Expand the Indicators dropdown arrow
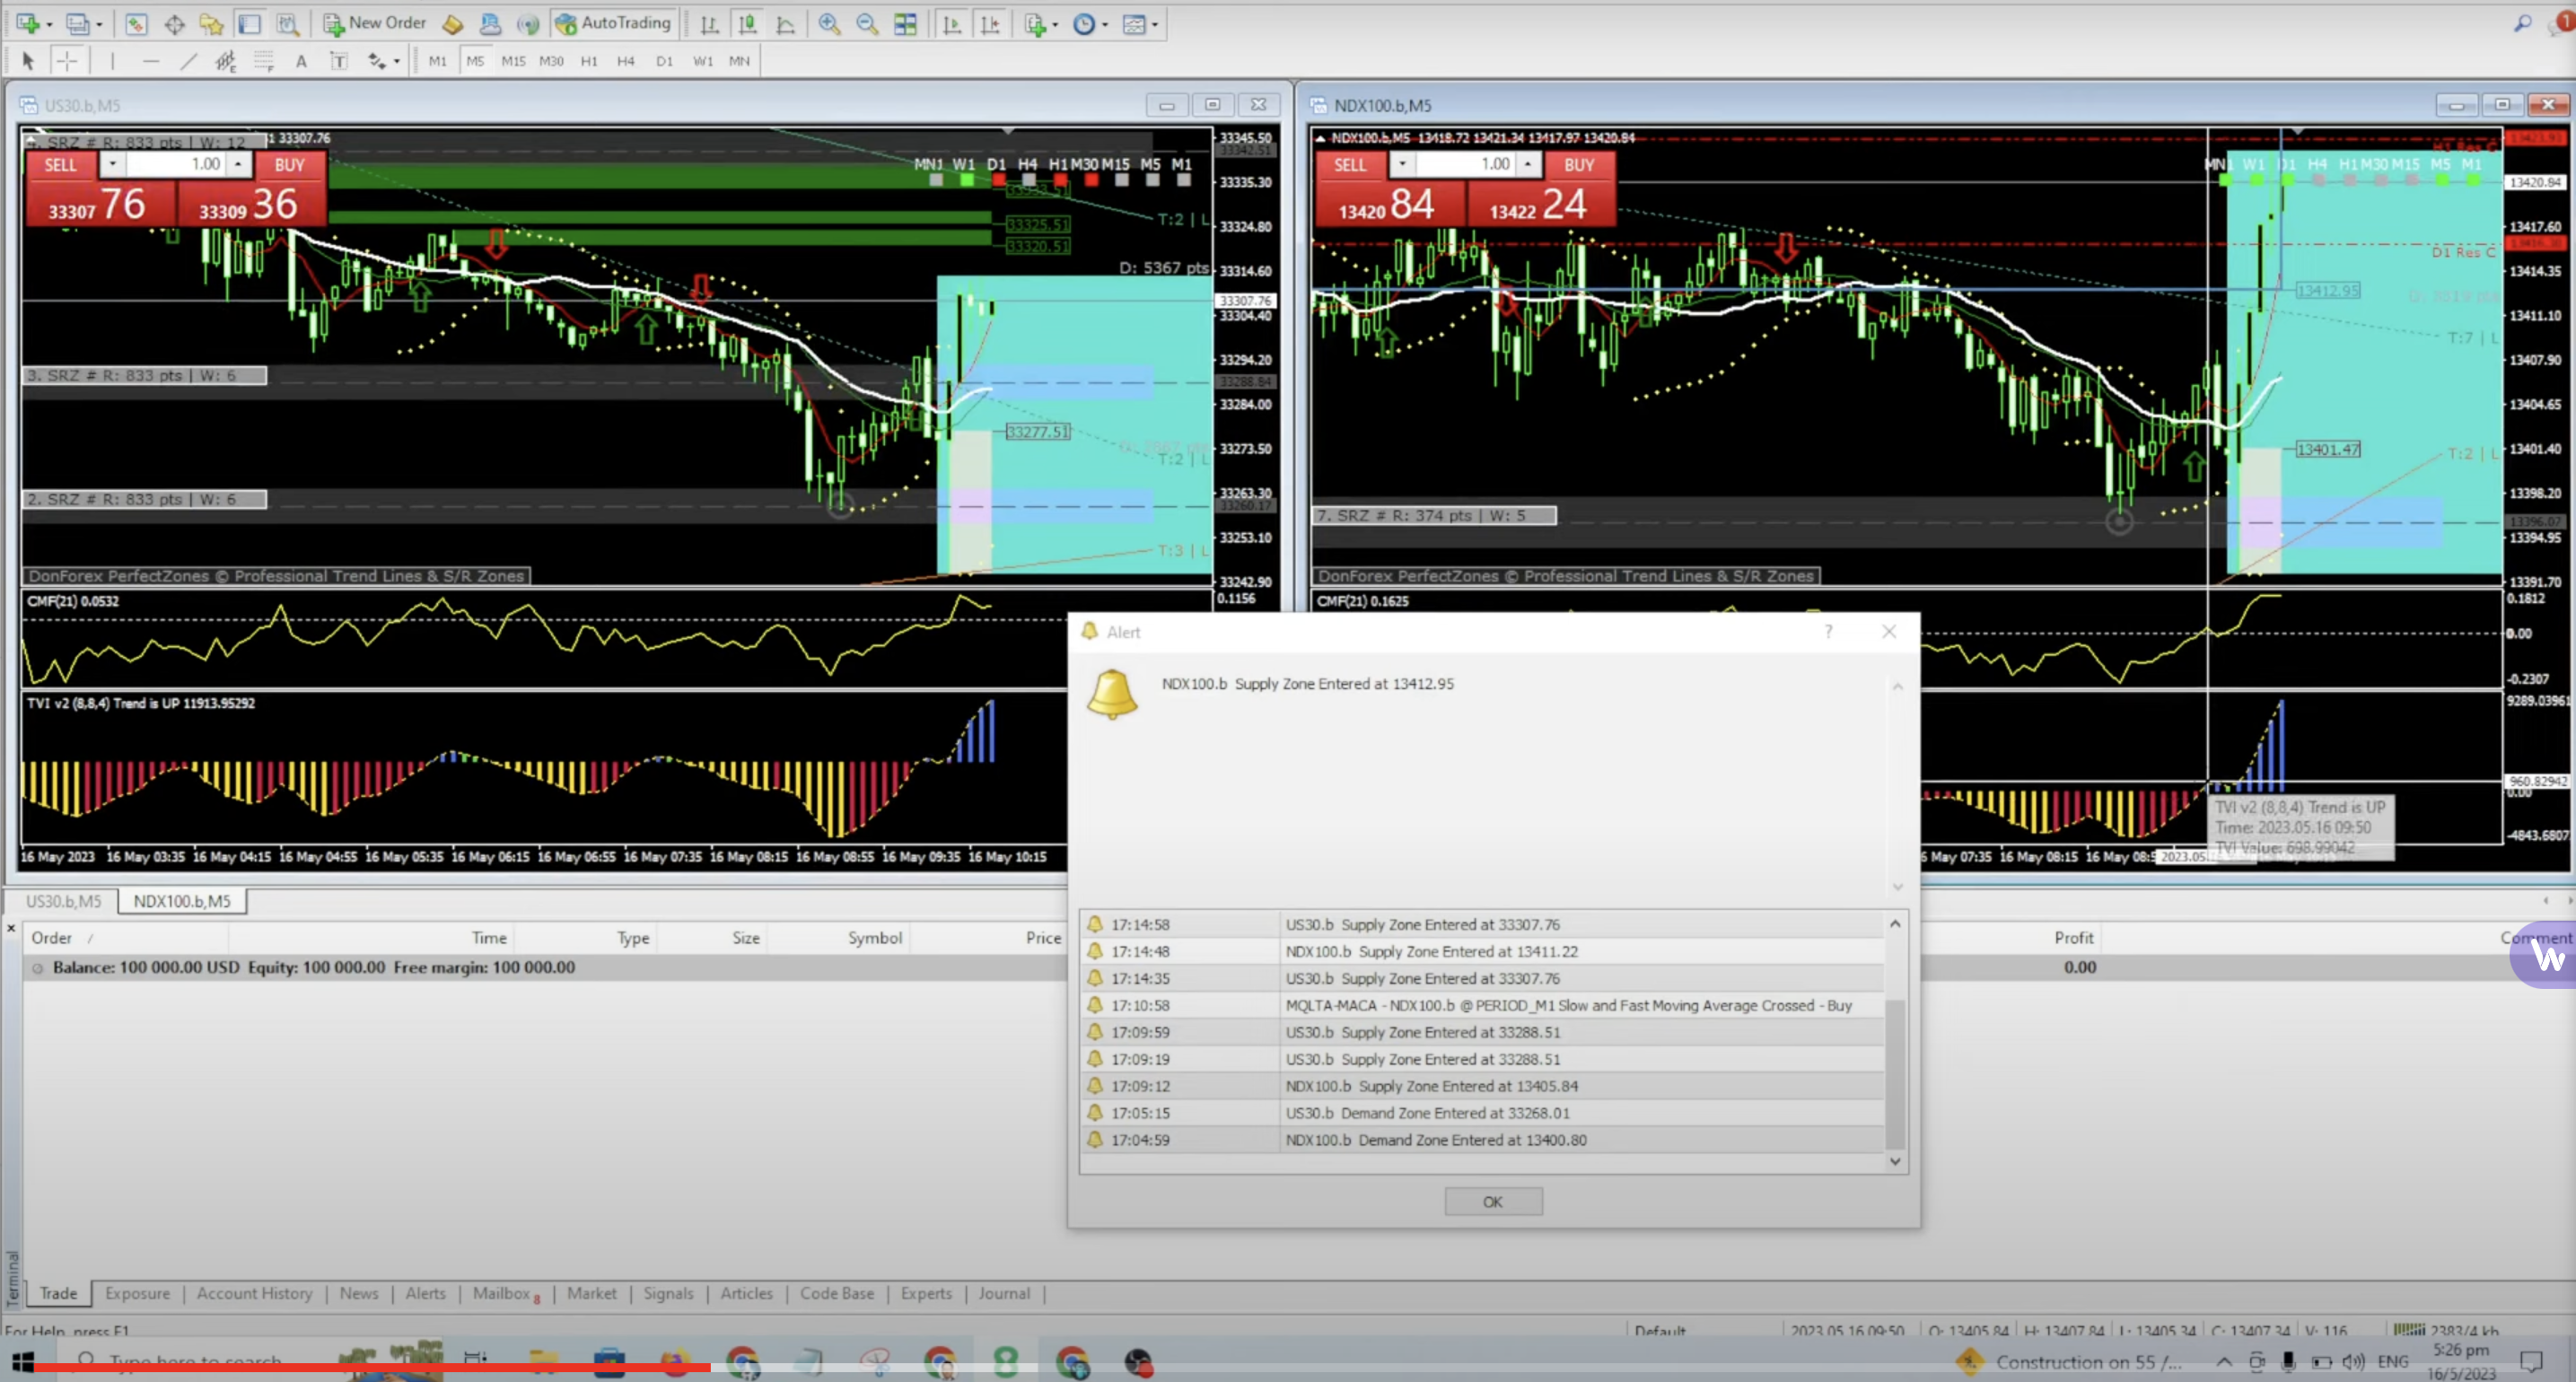 [x=1055, y=24]
